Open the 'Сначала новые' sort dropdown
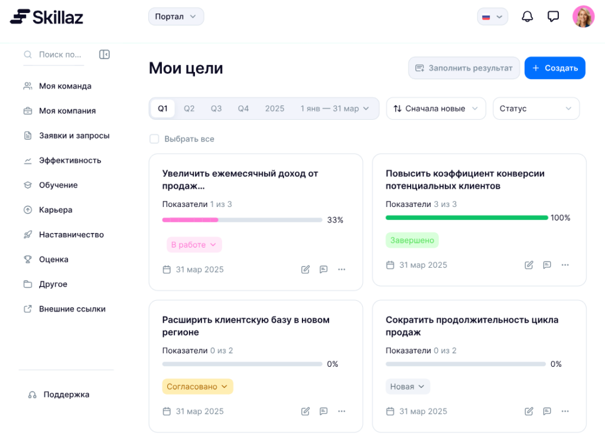The height and width of the screenshot is (440, 605). pos(435,109)
